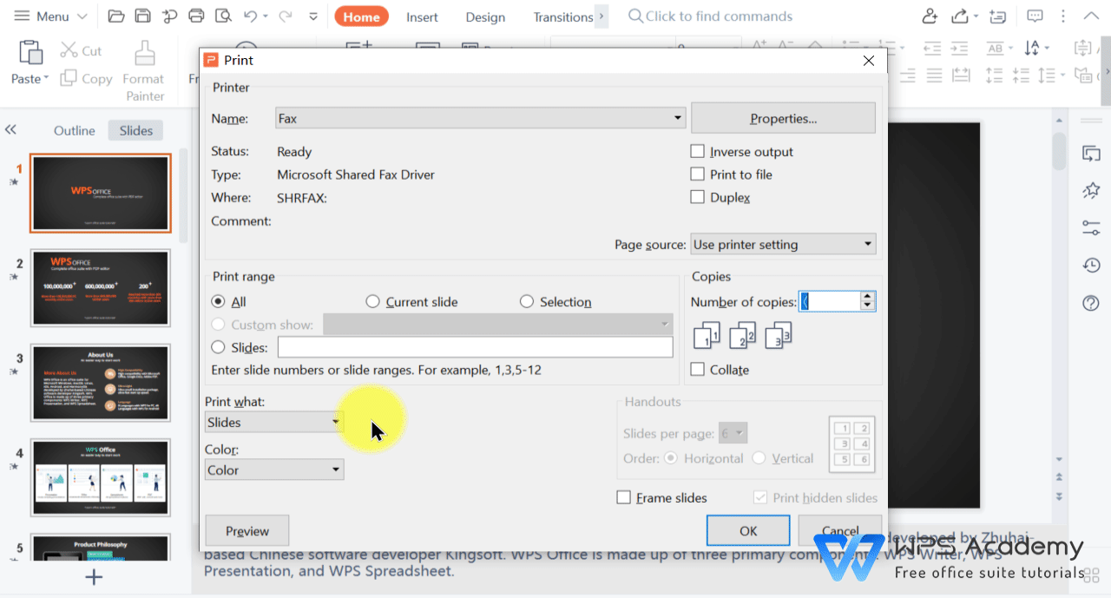Image resolution: width=1111 pixels, height=598 pixels.
Task: Open the animation star icon in right sidebar
Action: pos(1091,190)
